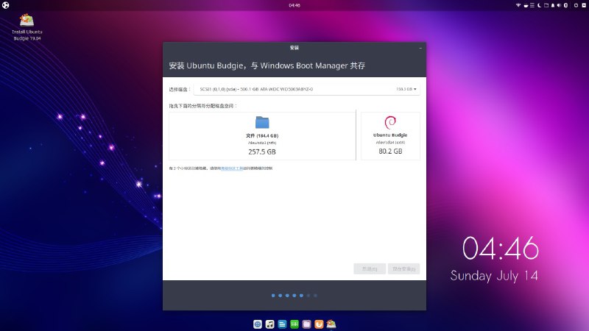The width and height of the screenshot is (589, 331).
Task: Open the notifications bell icon
Action: [x=553, y=5]
